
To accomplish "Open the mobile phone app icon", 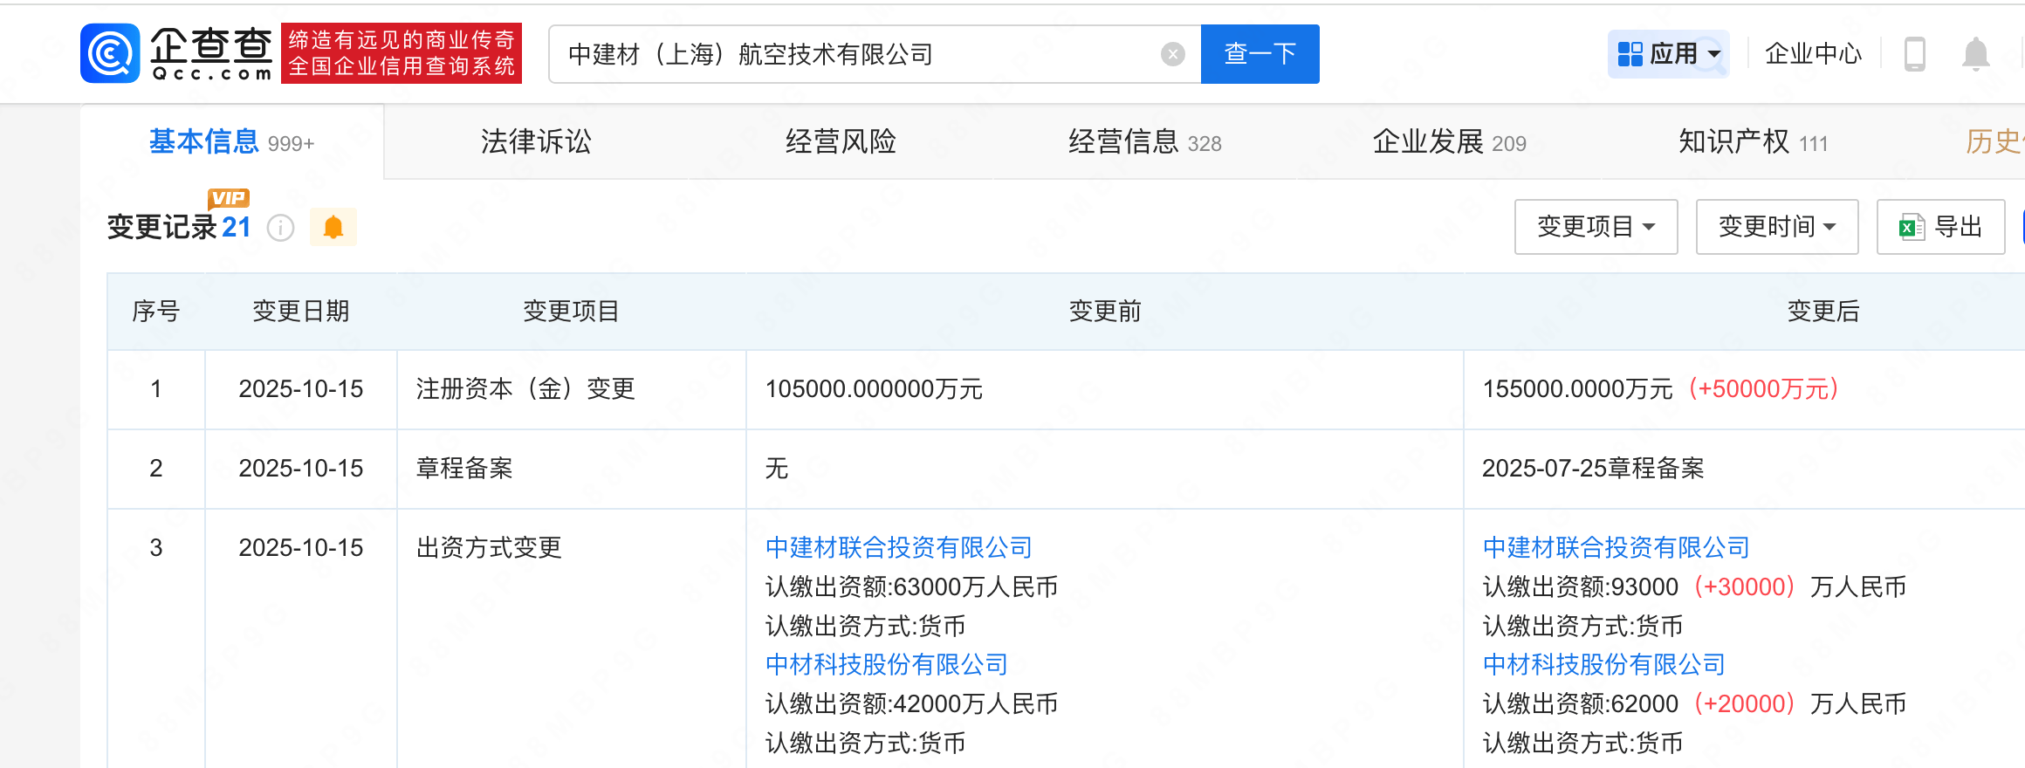I will [x=1915, y=54].
